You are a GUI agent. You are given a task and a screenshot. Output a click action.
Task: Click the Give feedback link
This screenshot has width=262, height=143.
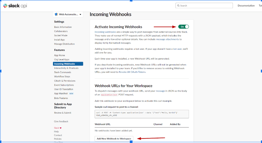(x=61, y=121)
